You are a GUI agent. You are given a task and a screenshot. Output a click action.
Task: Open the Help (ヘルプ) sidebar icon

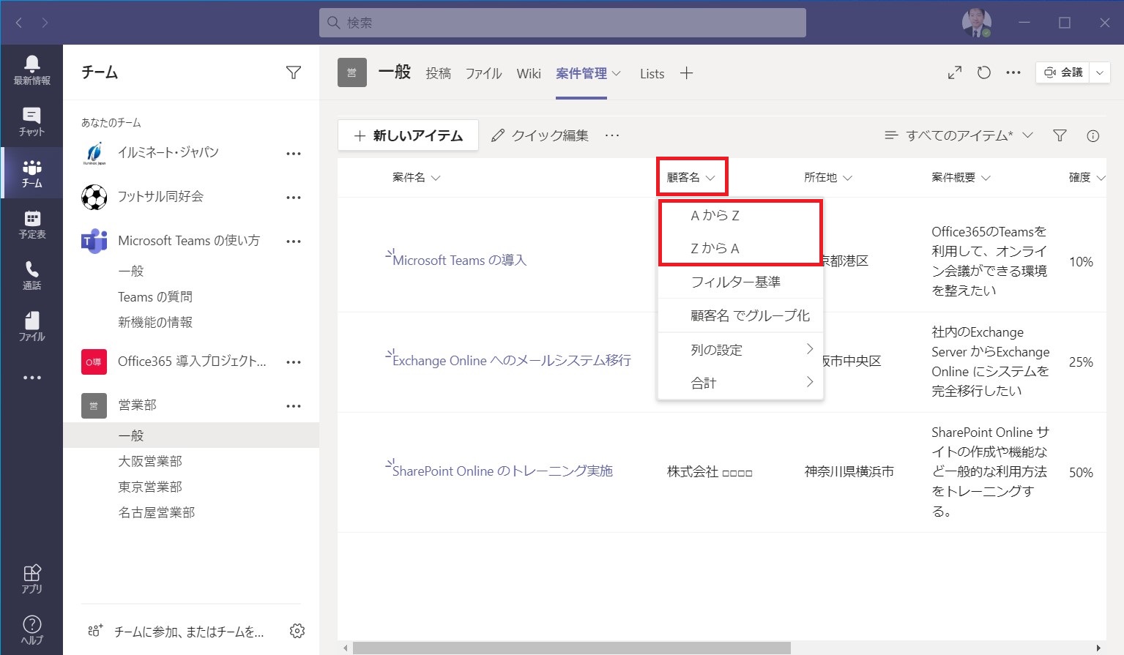[x=31, y=629]
